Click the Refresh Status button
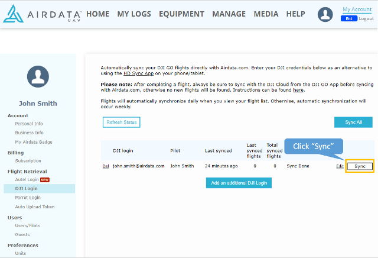Viewport: 378px width, 258px height. [122, 122]
